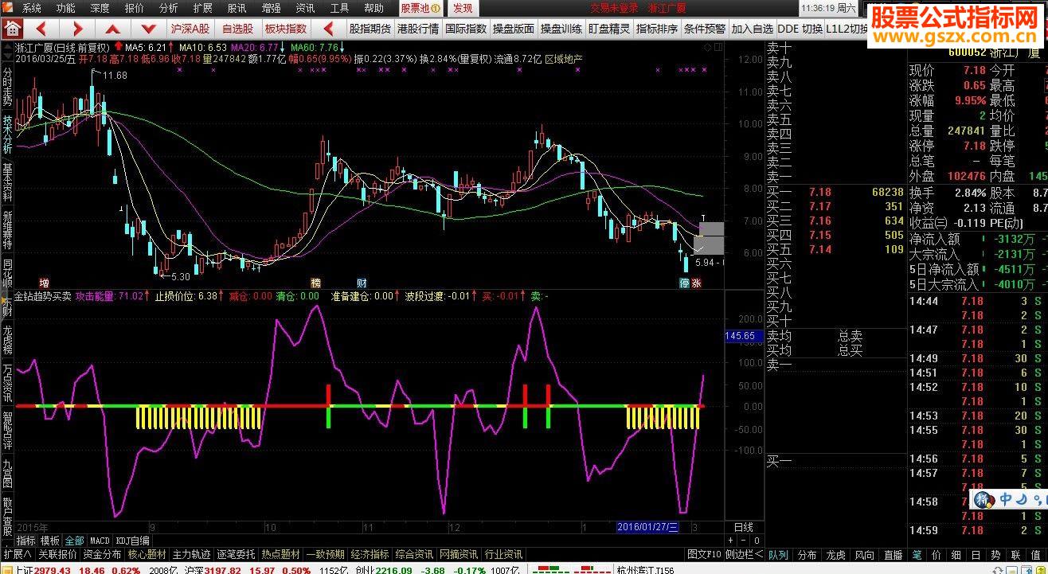Select the MACD indicator tab
This screenshot has height=574, width=1048.
pyautogui.click(x=100, y=541)
